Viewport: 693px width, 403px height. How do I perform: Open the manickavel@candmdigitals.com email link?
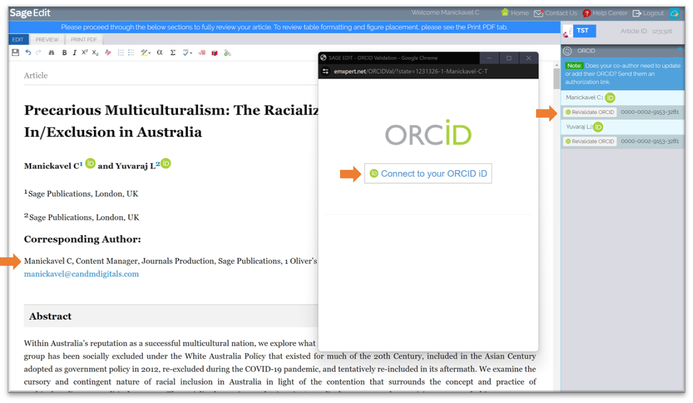tap(81, 274)
